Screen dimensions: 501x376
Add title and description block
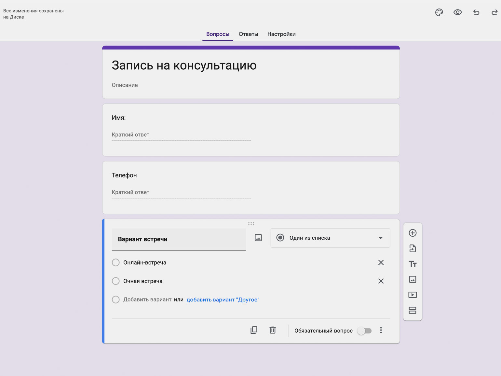pos(413,264)
